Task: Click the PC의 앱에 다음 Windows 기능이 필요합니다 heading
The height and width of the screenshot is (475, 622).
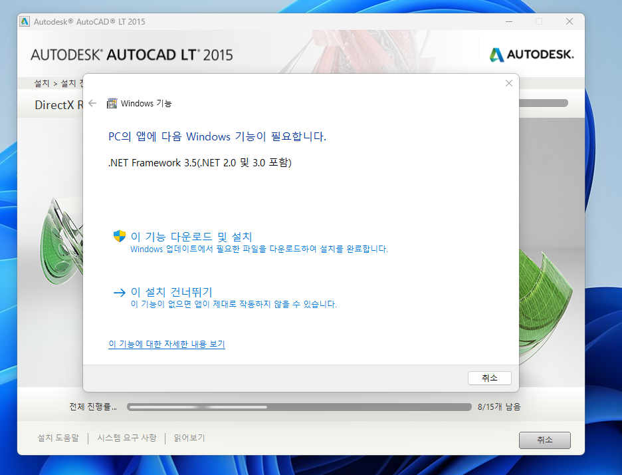Action: [217, 136]
